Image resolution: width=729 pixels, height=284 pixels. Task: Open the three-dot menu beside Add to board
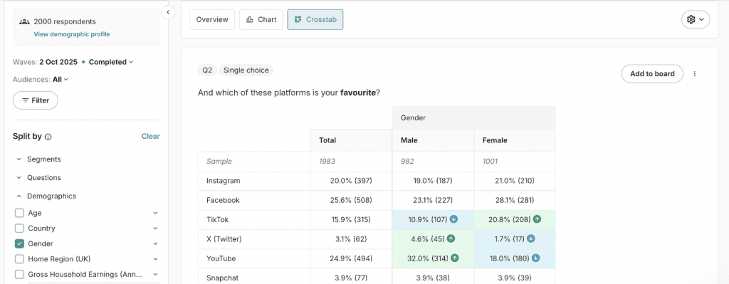(695, 73)
